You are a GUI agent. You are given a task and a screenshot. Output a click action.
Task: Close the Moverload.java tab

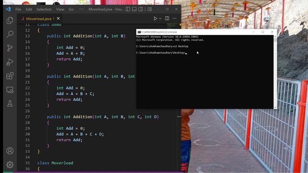pos(58,18)
